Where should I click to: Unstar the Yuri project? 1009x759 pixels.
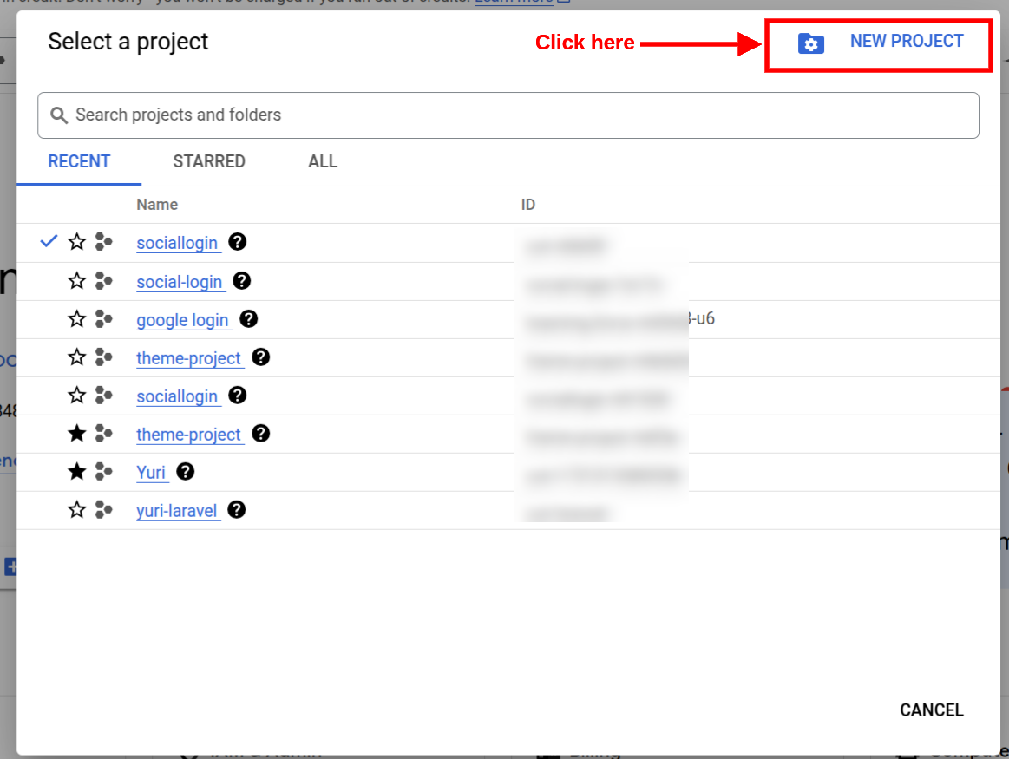pos(77,472)
